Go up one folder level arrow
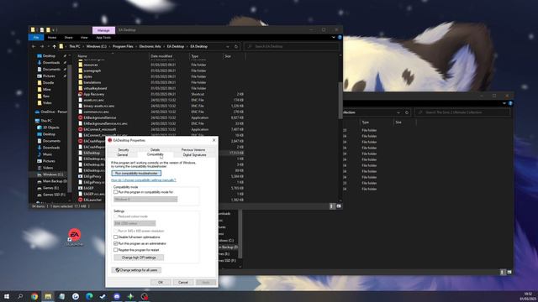Viewport: 538px width, 302px height. [x=54, y=46]
